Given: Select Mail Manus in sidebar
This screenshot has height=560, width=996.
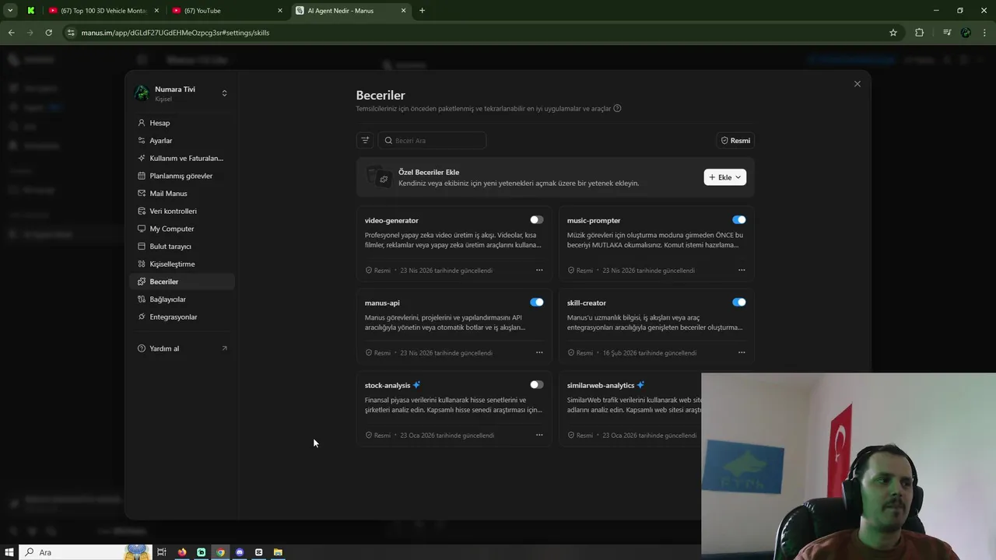Looking at the screenshot, I should [x=182, y=194].
